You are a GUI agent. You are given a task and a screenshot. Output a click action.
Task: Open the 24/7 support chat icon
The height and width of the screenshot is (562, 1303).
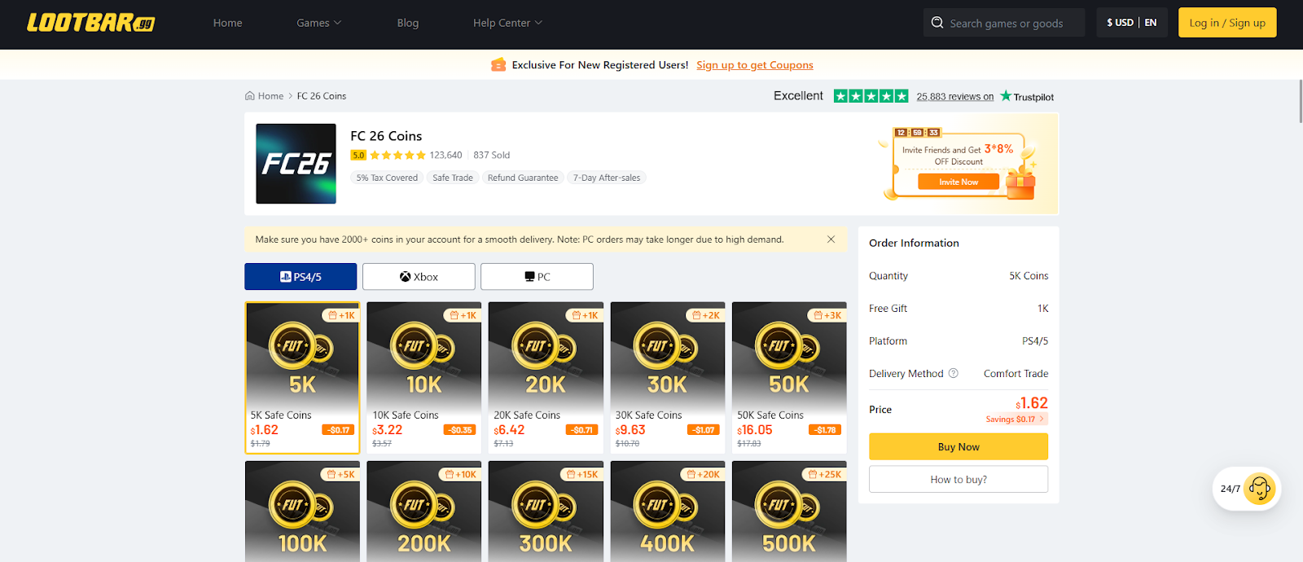[x=1259, y=489]
